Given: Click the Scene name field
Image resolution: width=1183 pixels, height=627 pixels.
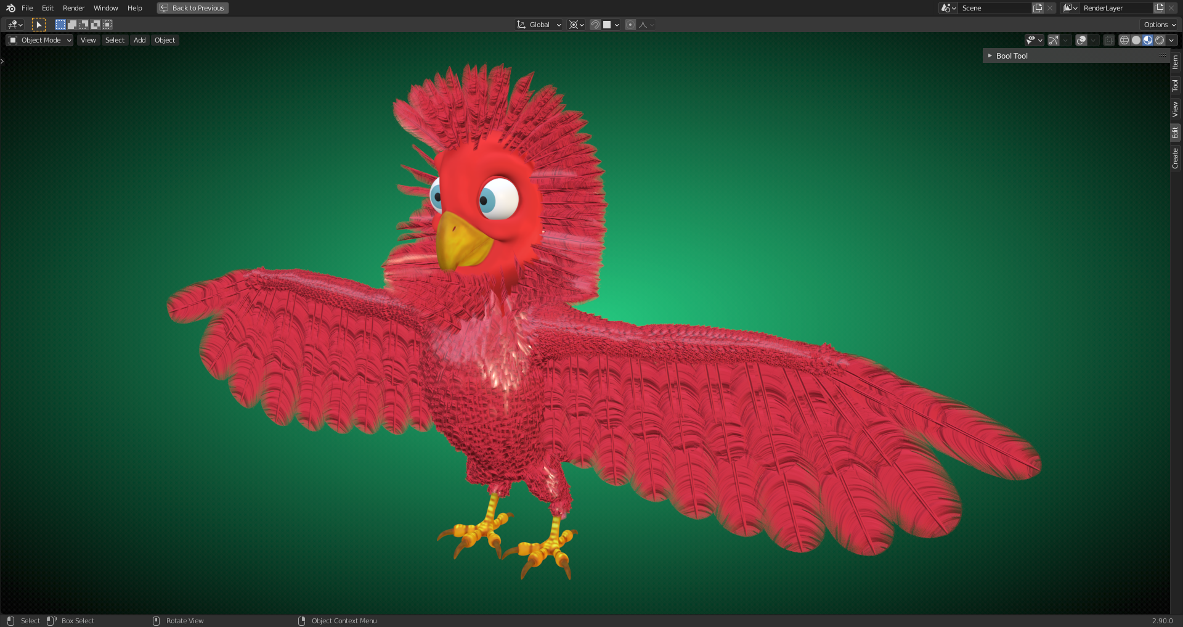Looking at the screenshot, I should pyautogui.click(x=994, y=8).
